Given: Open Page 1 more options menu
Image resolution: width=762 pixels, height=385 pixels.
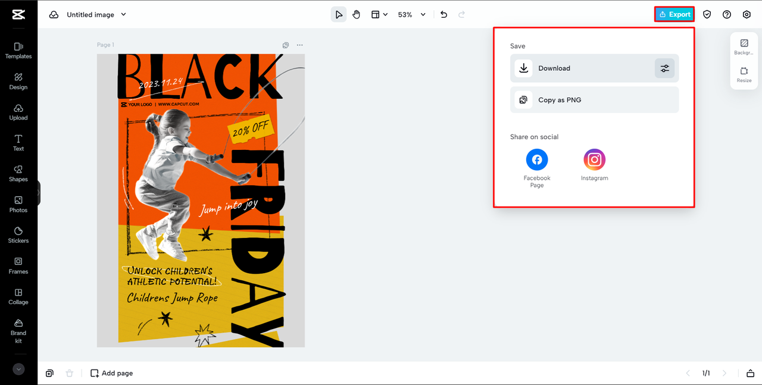Looking at the screenshot, I should [299, 45].
